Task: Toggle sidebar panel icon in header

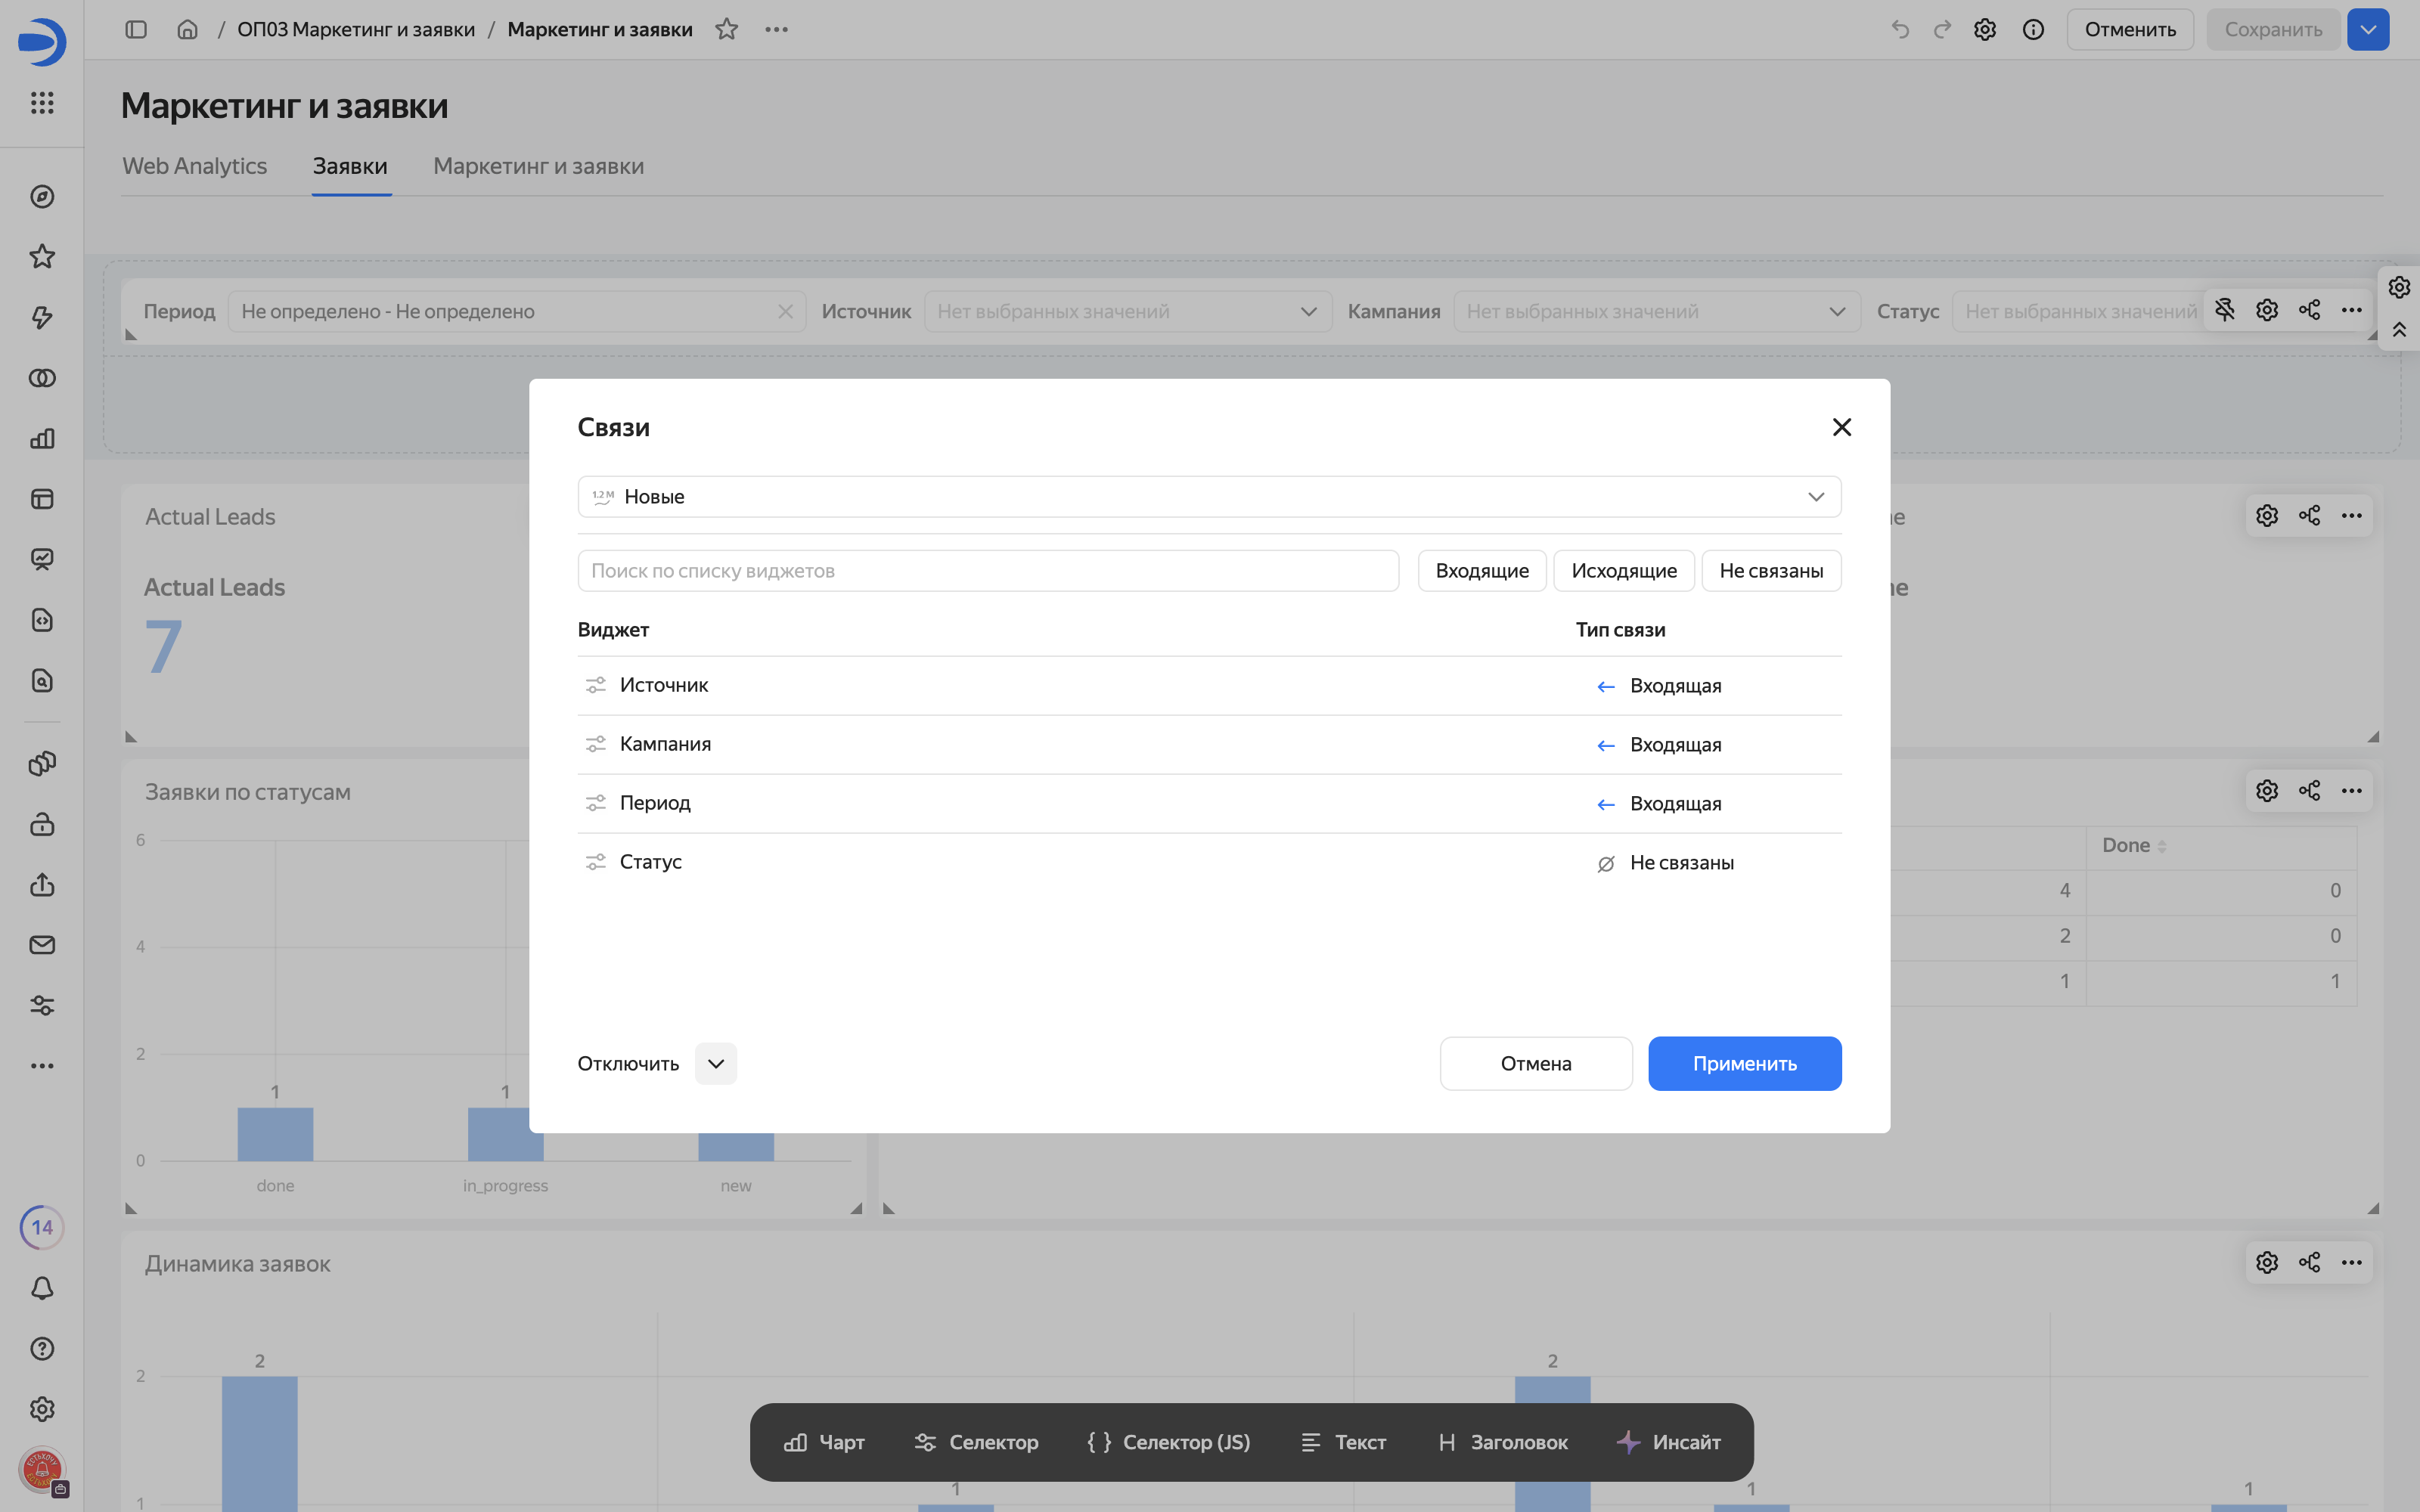Action: pos(136,29)
